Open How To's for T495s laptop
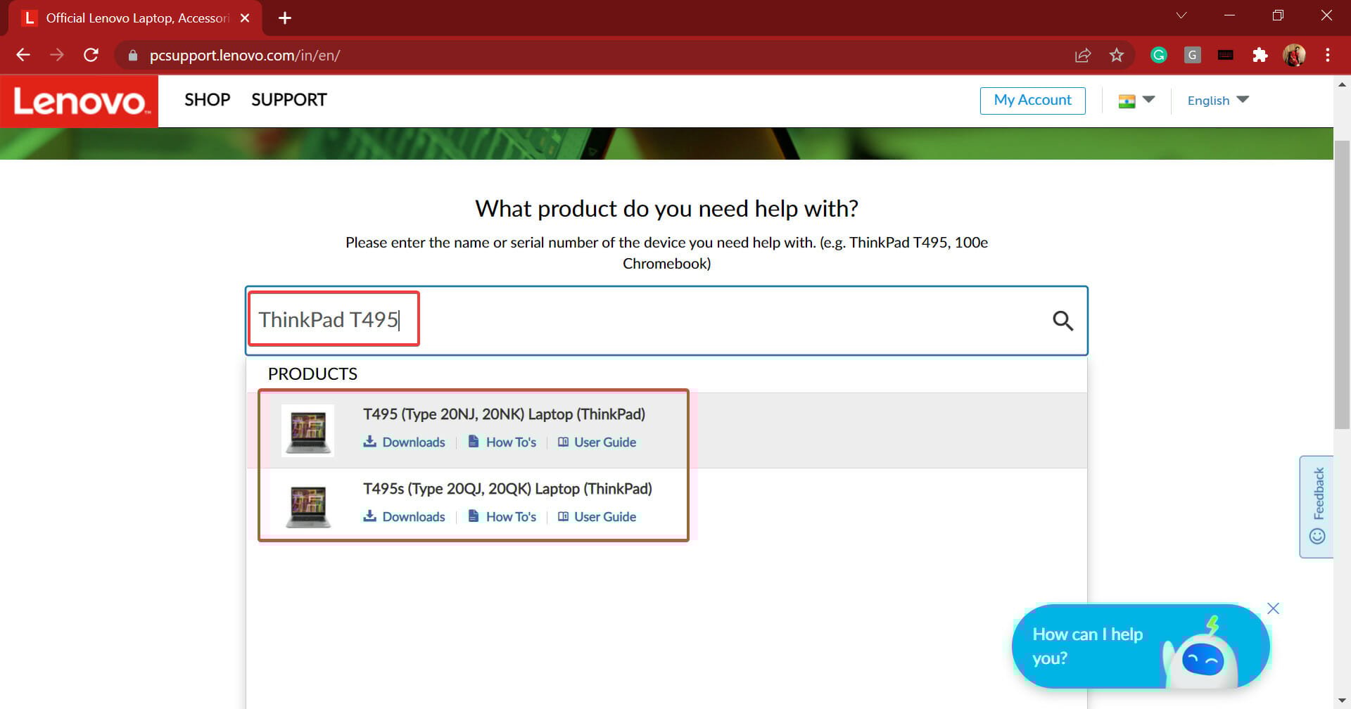This screenshot has height=709, width=1351. click(x=502, y=516)
